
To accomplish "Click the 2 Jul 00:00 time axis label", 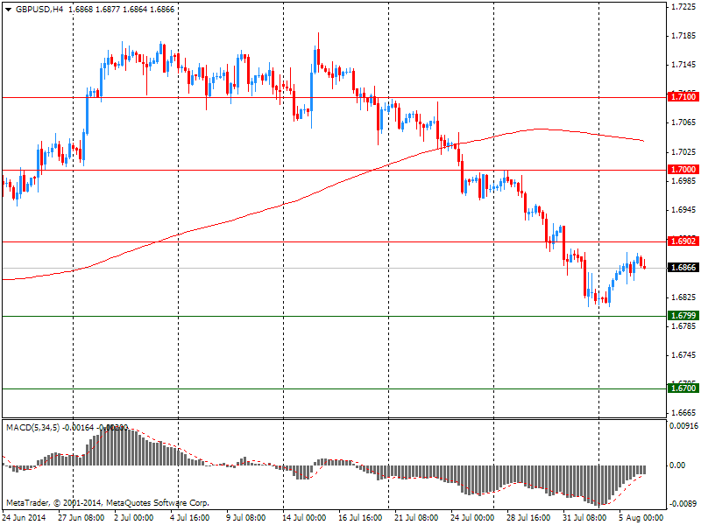I will coord(134,518).
